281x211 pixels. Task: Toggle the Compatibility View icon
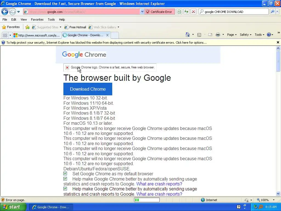(179, 12)
